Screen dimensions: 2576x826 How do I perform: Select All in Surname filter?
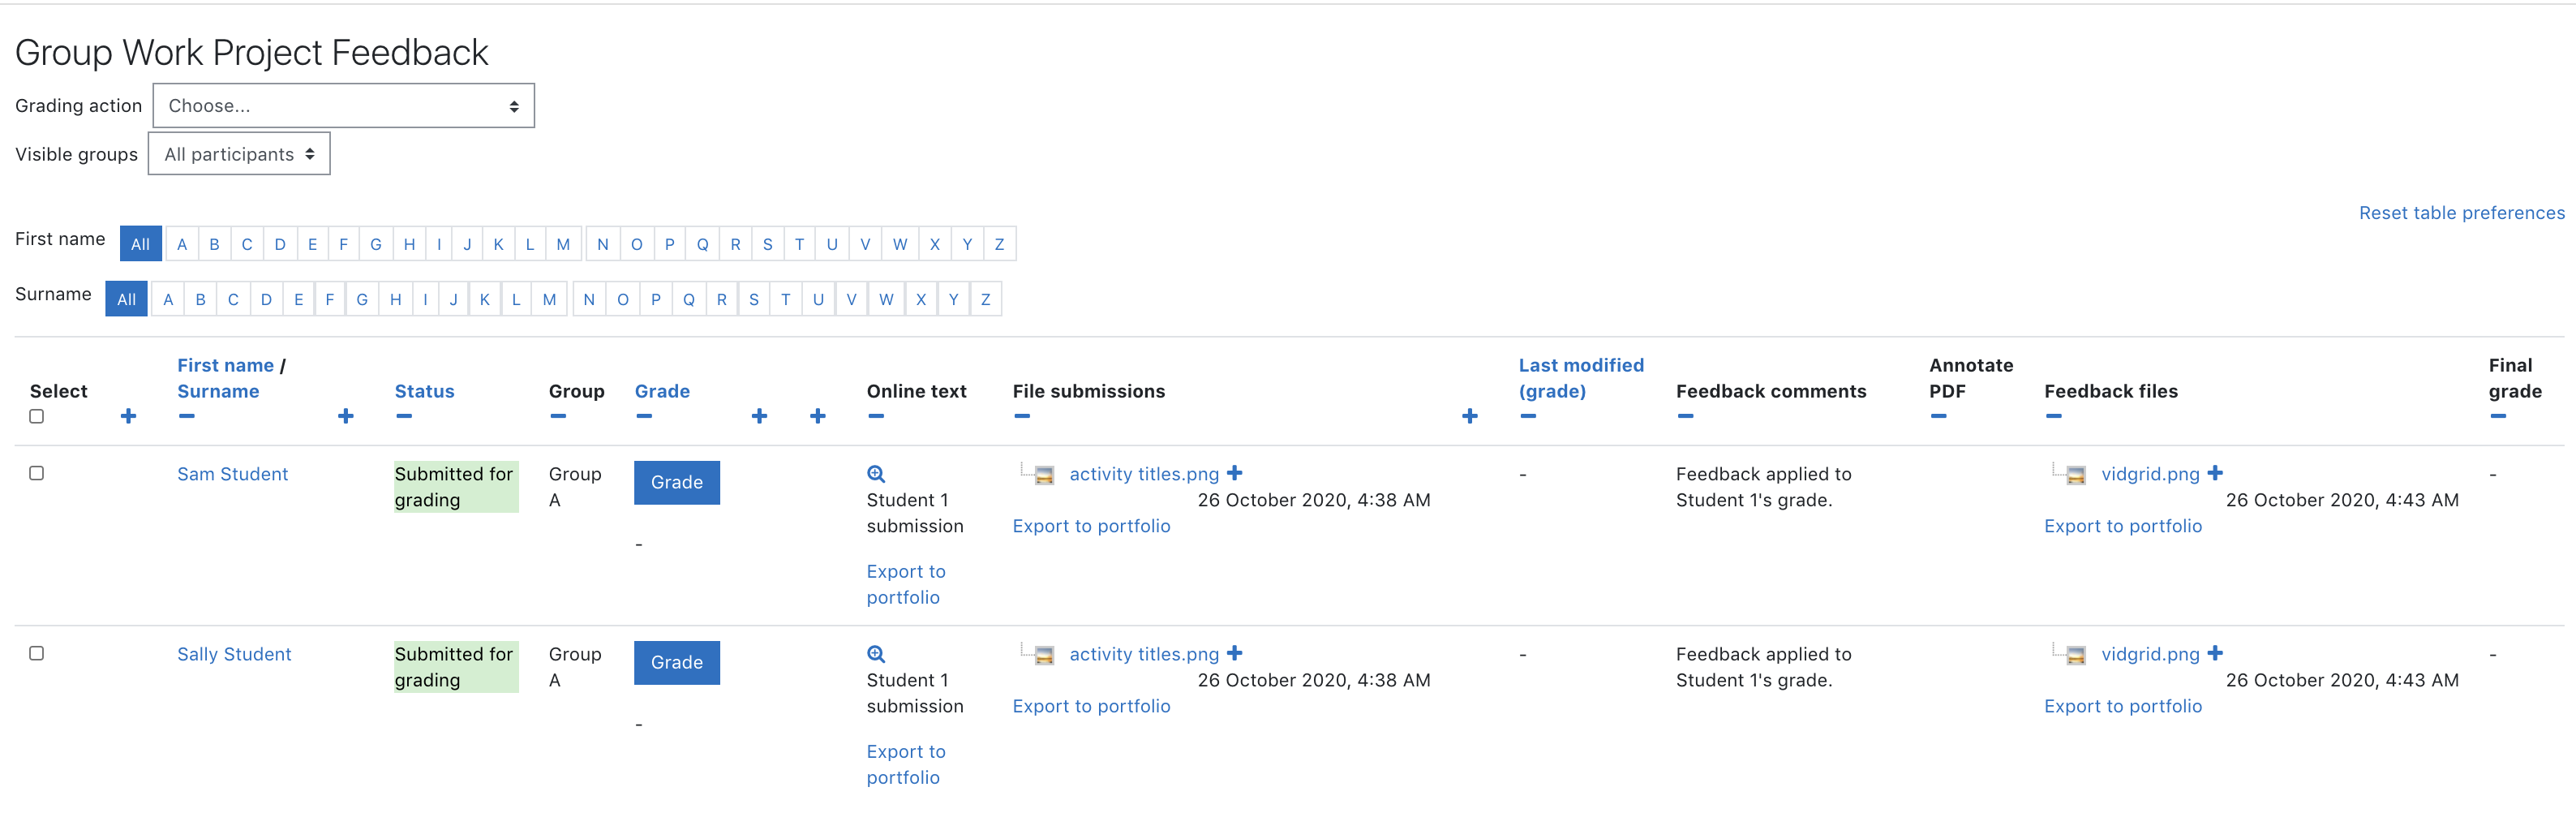click(126, 299)
